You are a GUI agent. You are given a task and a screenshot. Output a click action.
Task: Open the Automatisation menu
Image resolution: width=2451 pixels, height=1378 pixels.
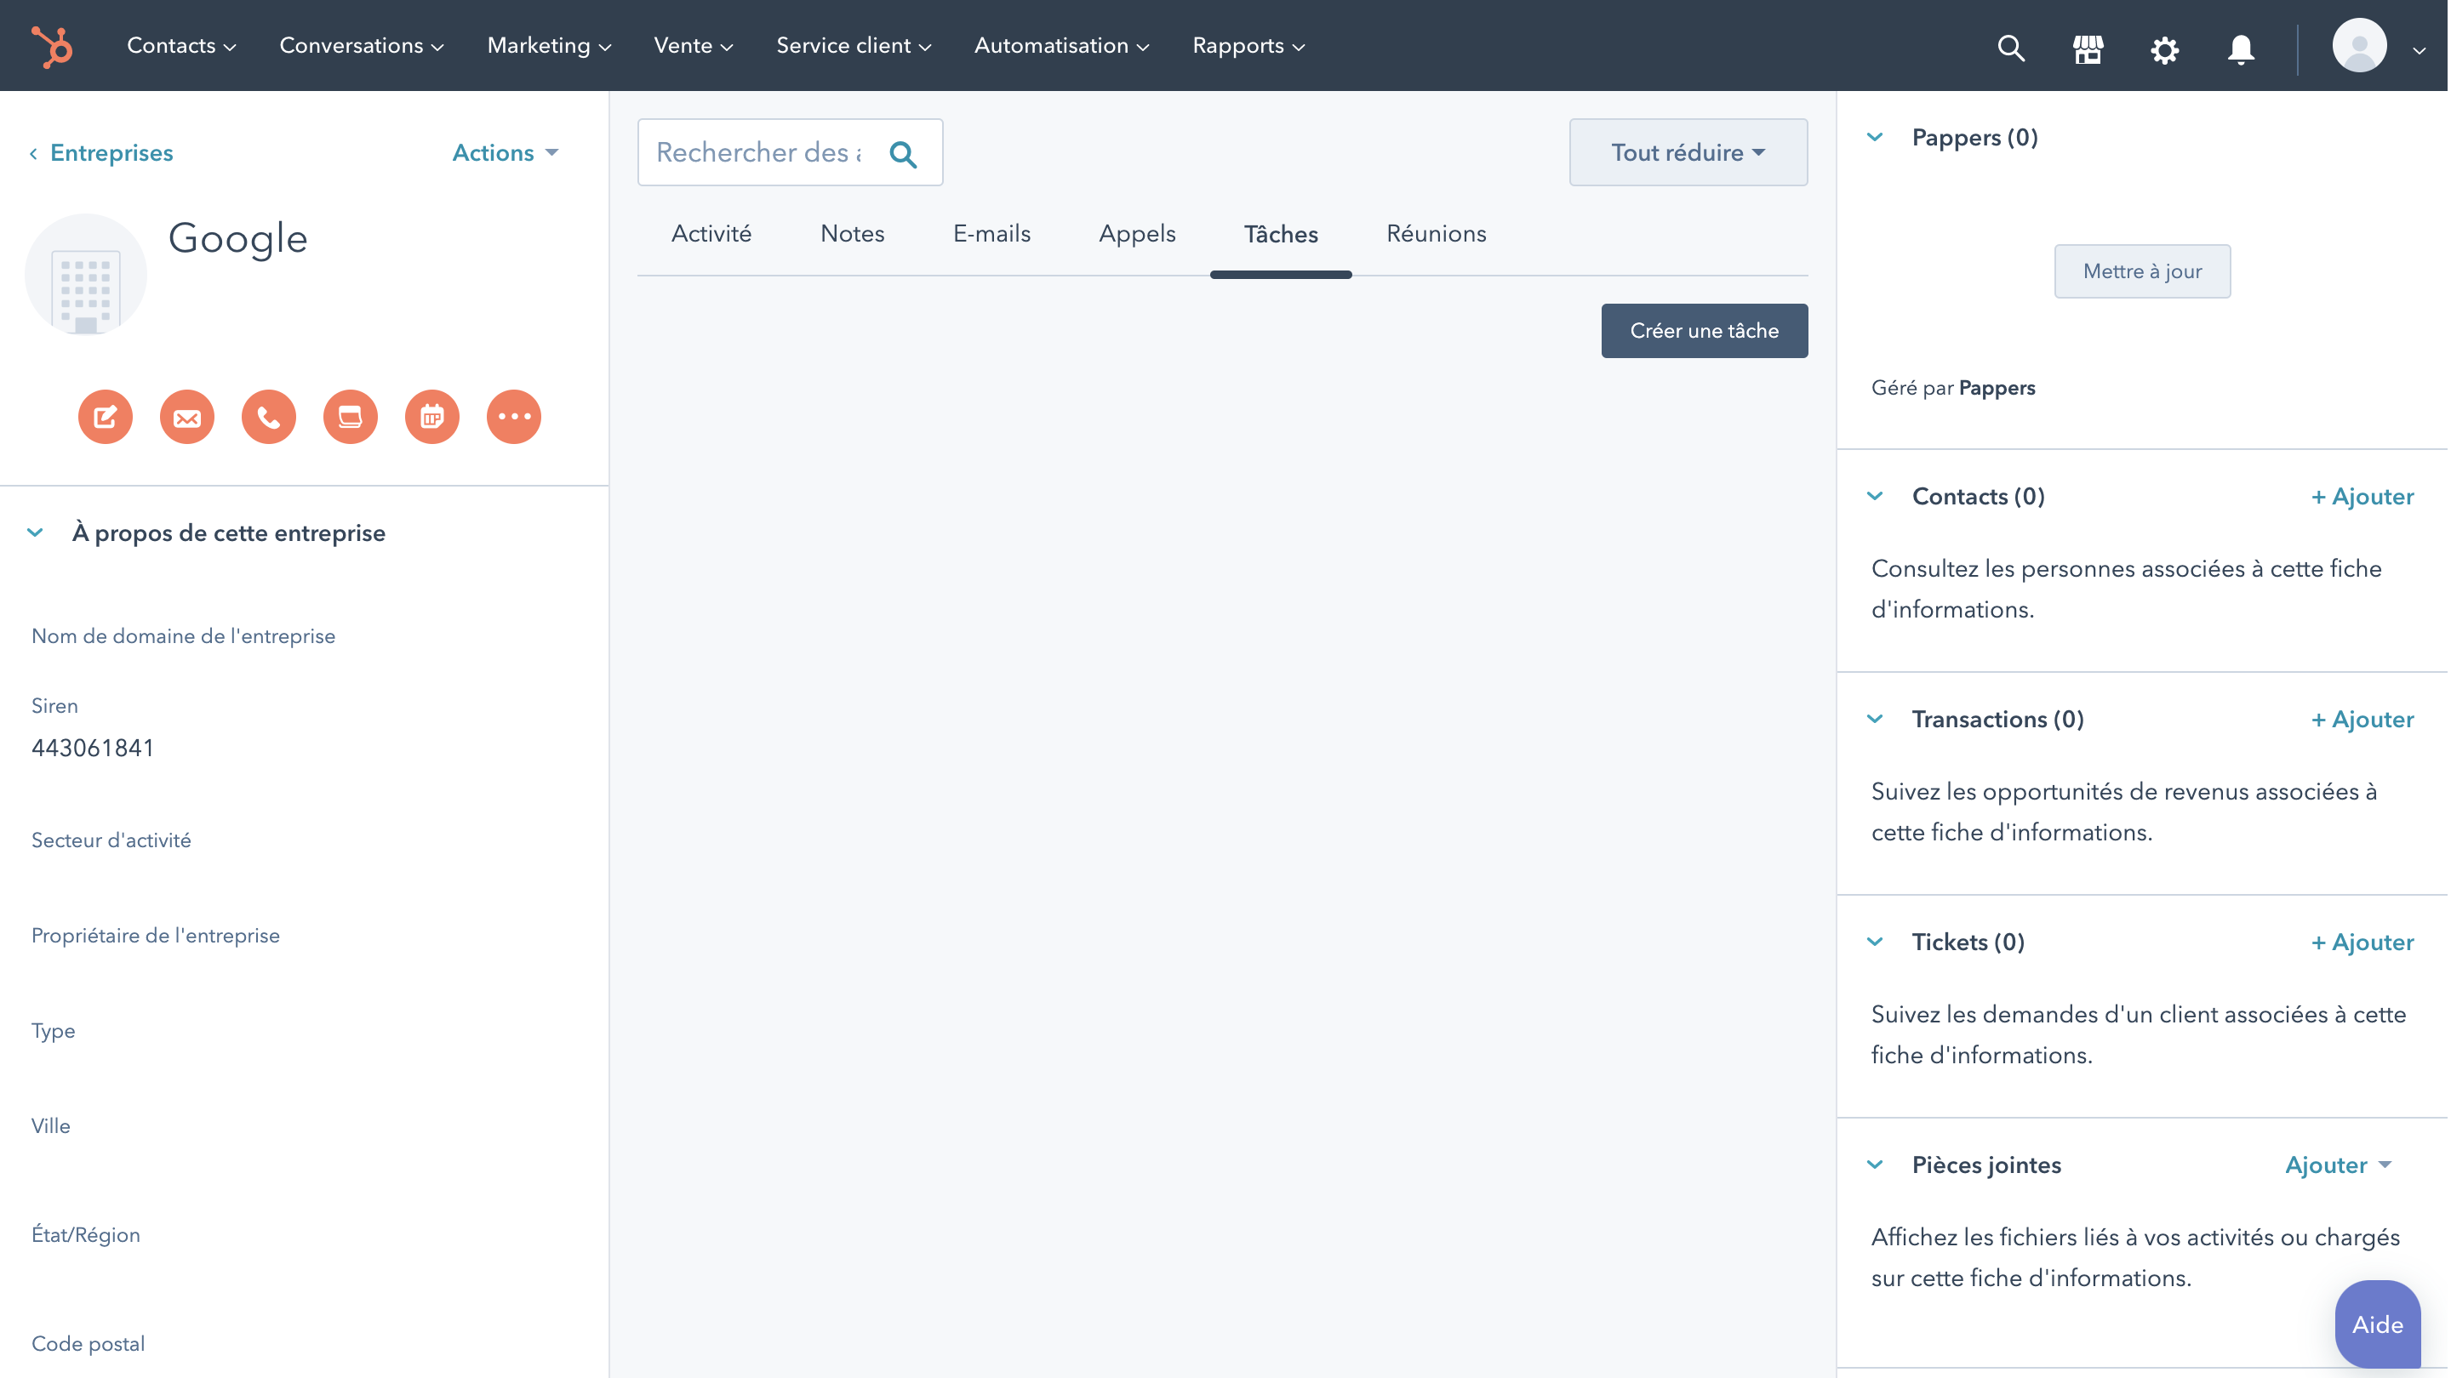(1061, 46)
